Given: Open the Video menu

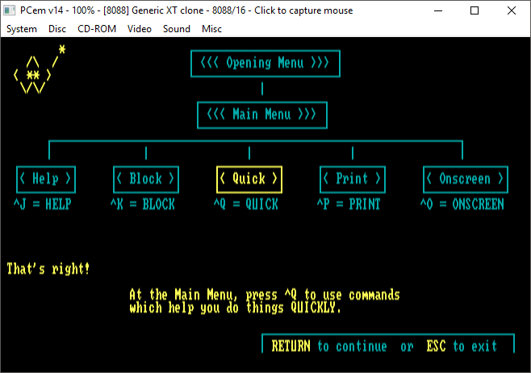Looking at the screenshot, I should click(140, 29).
